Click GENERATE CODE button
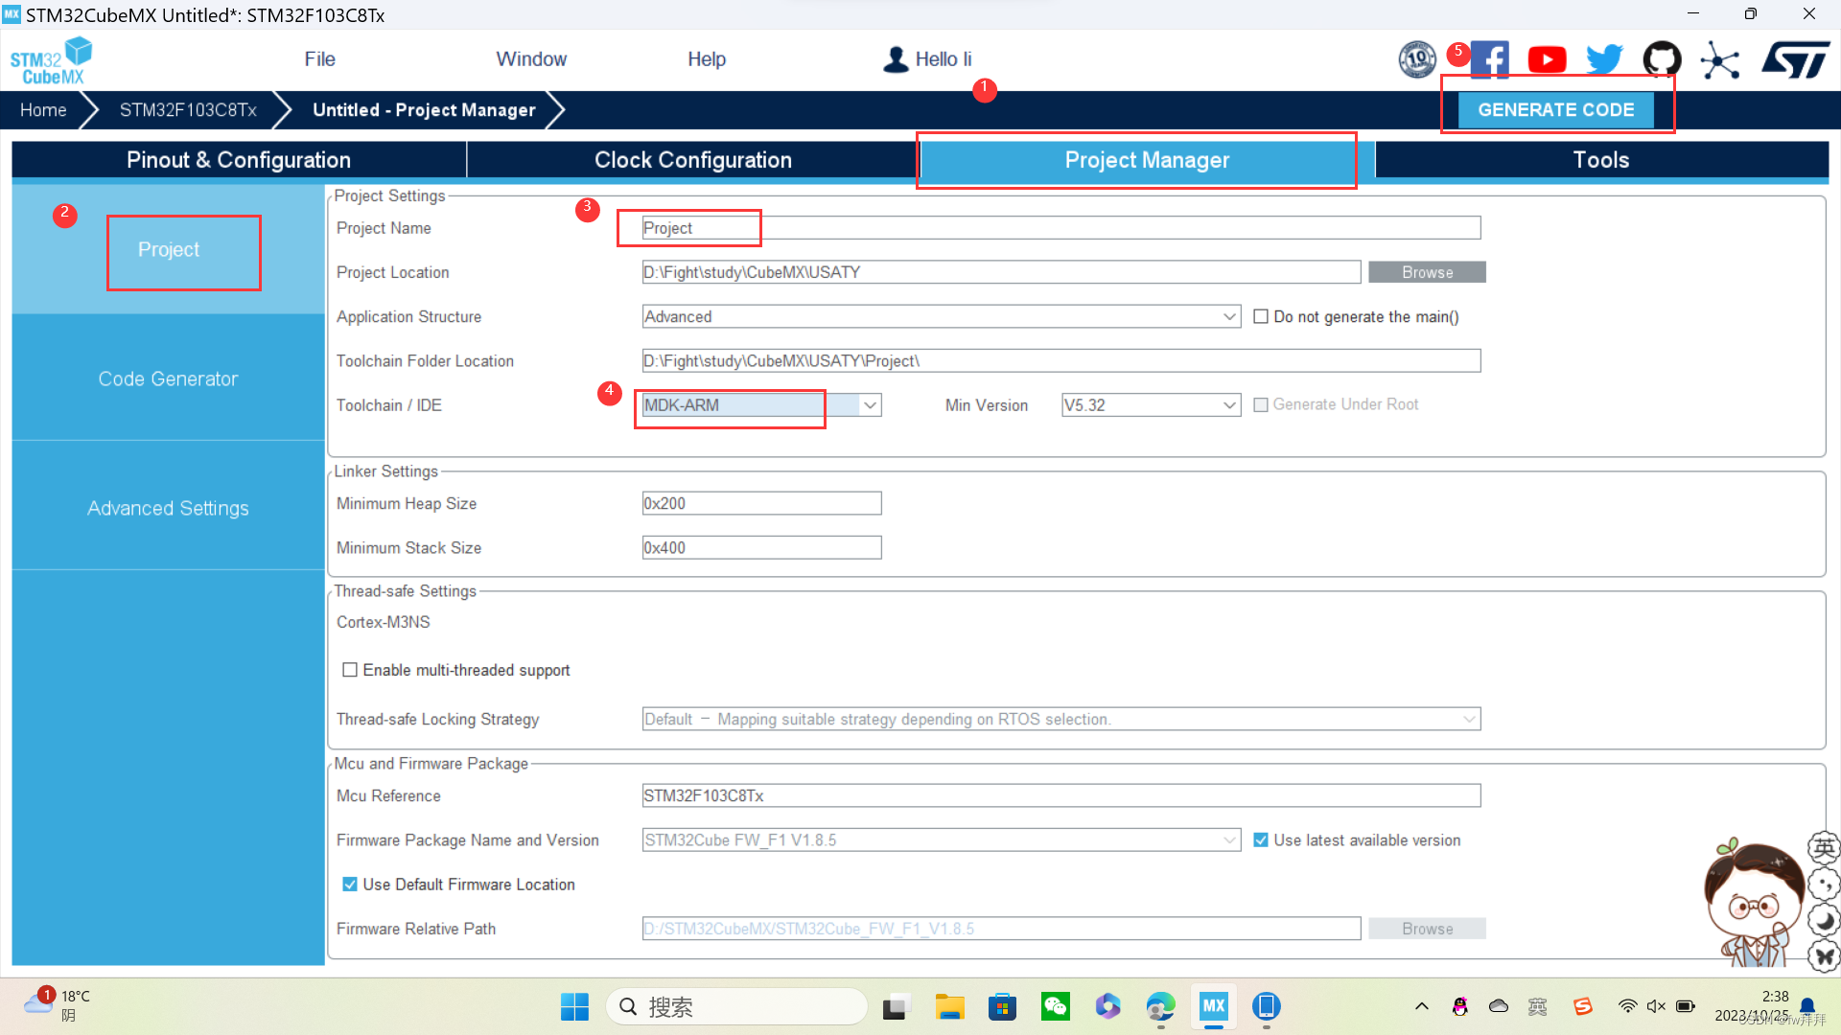Image resolution: width=1841 pixels, height=1035 pixels. (1556, 110)
